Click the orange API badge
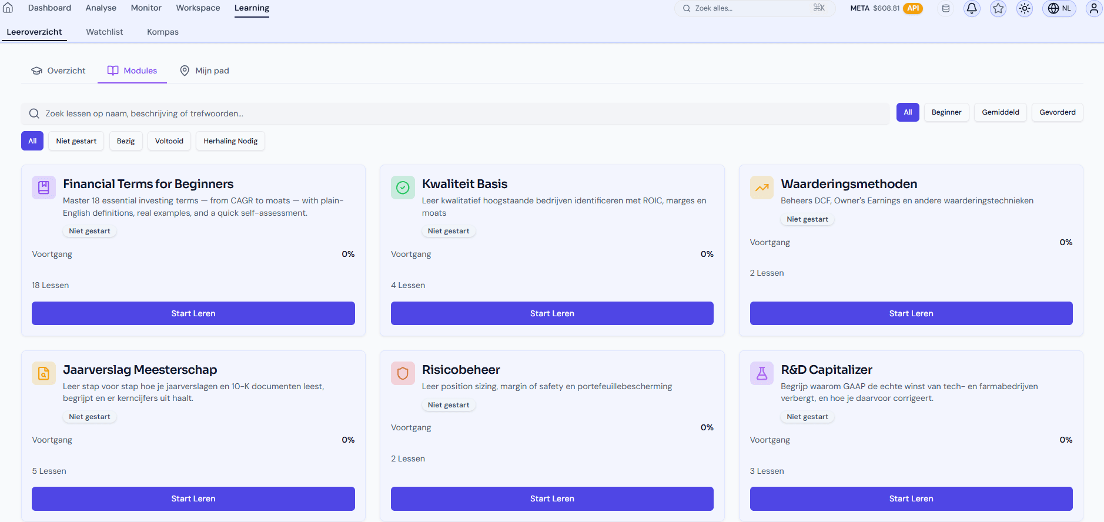This screenshot has height=522, width=1104. pos(913,8)
